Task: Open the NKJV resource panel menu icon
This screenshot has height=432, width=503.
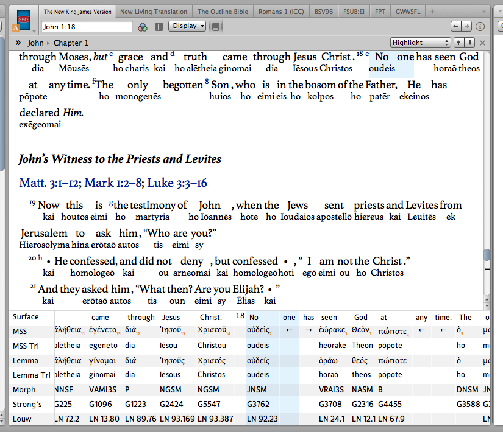Action: pyautogui.click(x=24, y=21)
